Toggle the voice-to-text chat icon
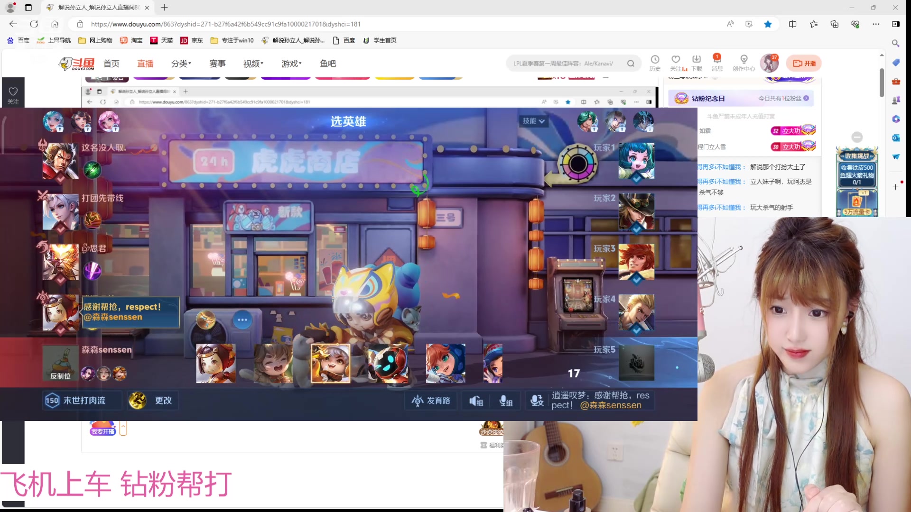Viewport: 911px width, 512px height. click(x=537, y=401)
